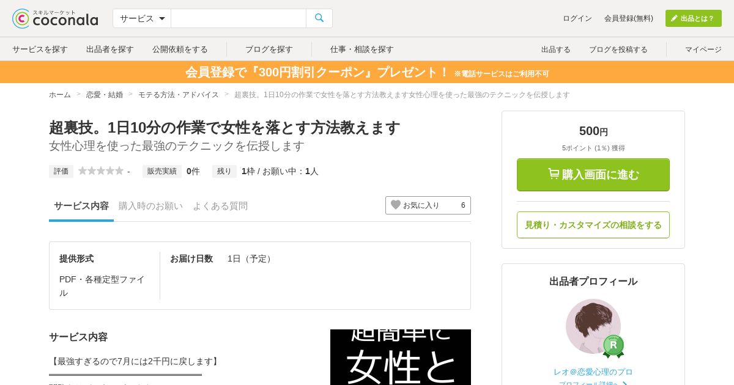The image size is (734, 385).
Task: Click the 評価 label
Action: pos(61,171)
